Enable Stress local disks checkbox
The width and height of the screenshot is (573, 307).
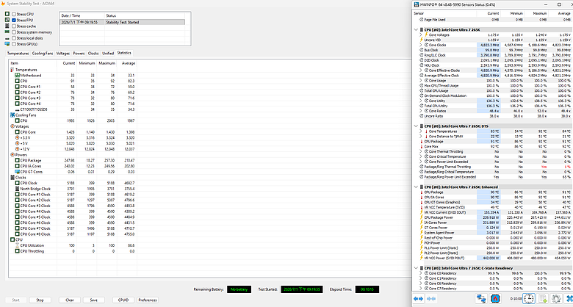(x=14, y=38)
